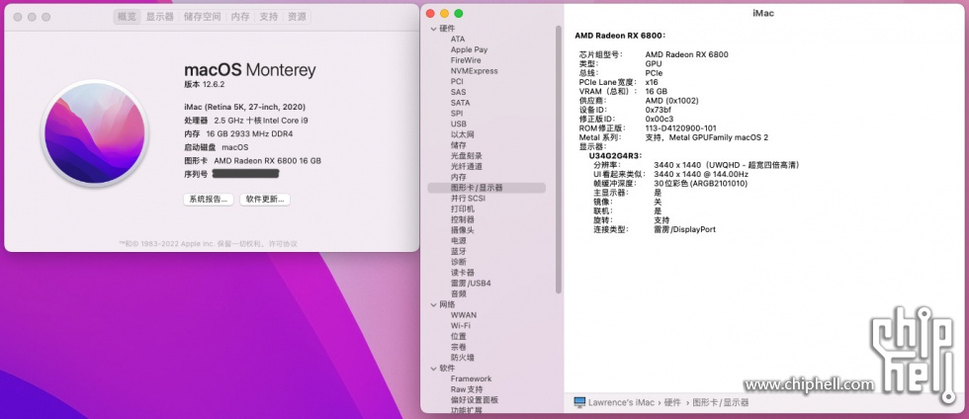Collapse the 硬件 section in sidebar
The height and width of the screenshot is (419, 969).
click(x=433, y=29)
